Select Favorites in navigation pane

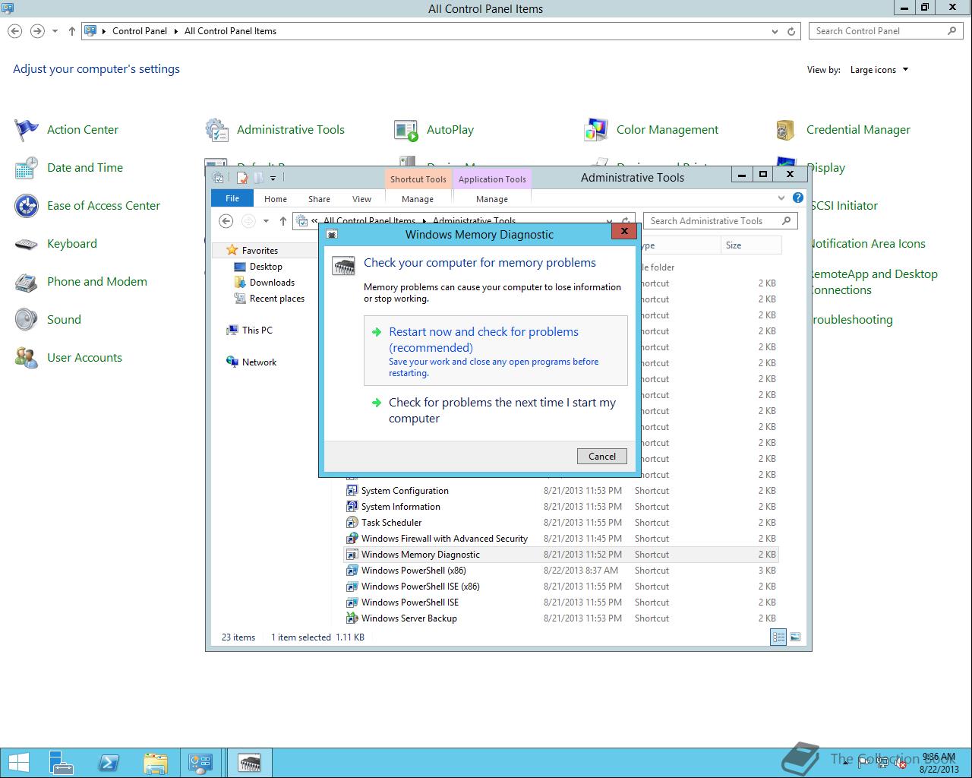pyautogui.click(x=260, y=251)
